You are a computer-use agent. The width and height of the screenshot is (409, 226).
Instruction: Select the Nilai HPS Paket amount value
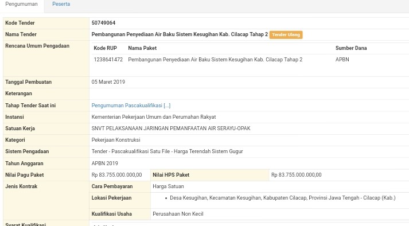(297, 175)
